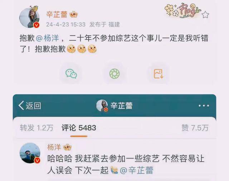
Task: Click the 辛芷蕾 username in post header
Action: (x=57, y=14)
